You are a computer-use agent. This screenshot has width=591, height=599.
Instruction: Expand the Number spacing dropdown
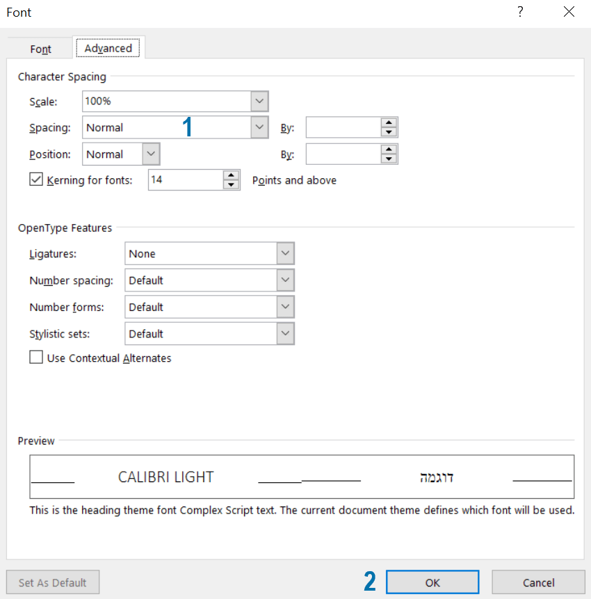pos(285,280)
